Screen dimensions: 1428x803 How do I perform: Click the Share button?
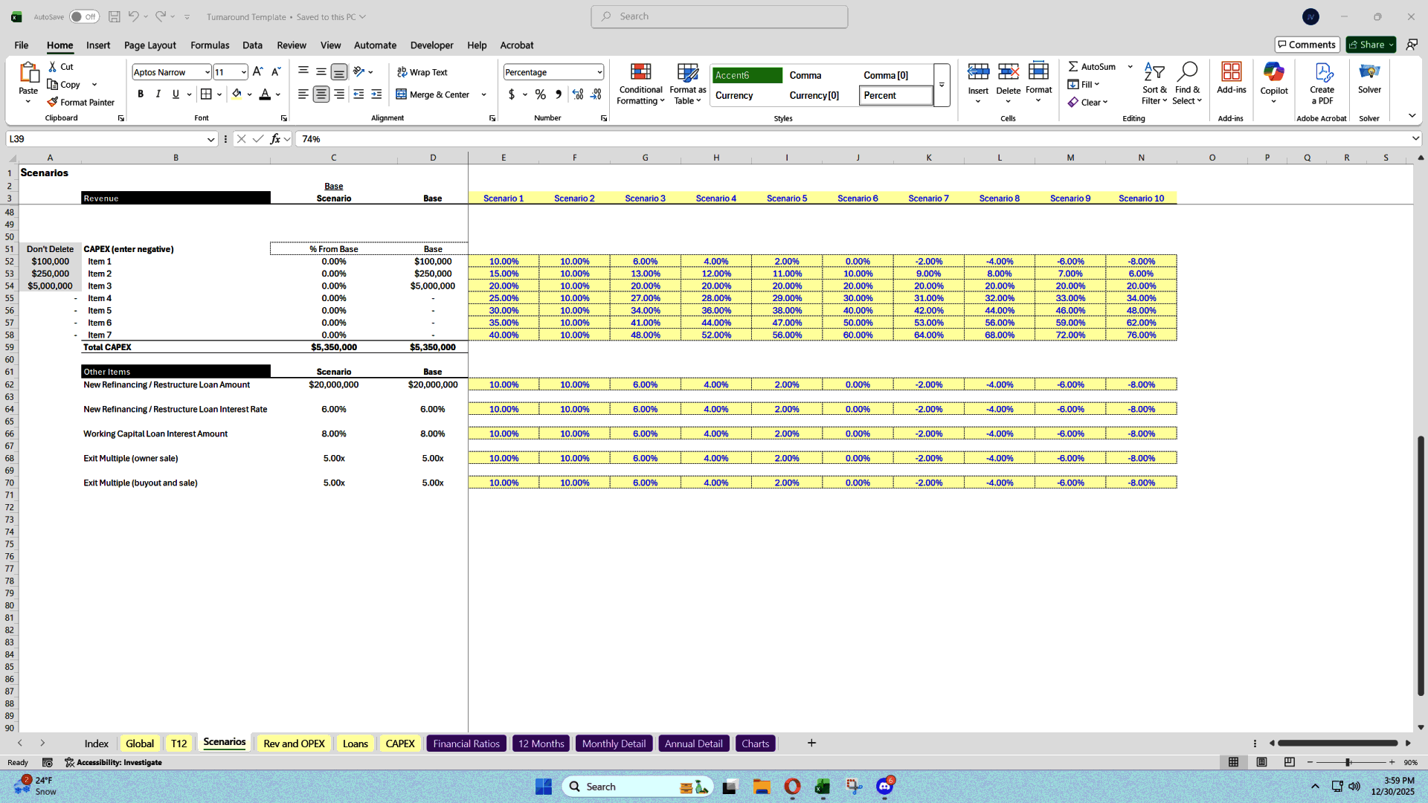[1370, 44]
